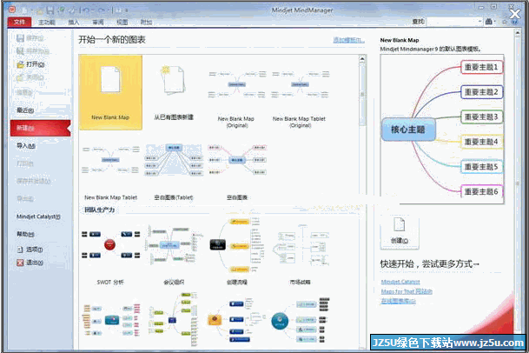Choose 最近 in the file menu
The image size is (529, 353).
[x=26, y=110]
